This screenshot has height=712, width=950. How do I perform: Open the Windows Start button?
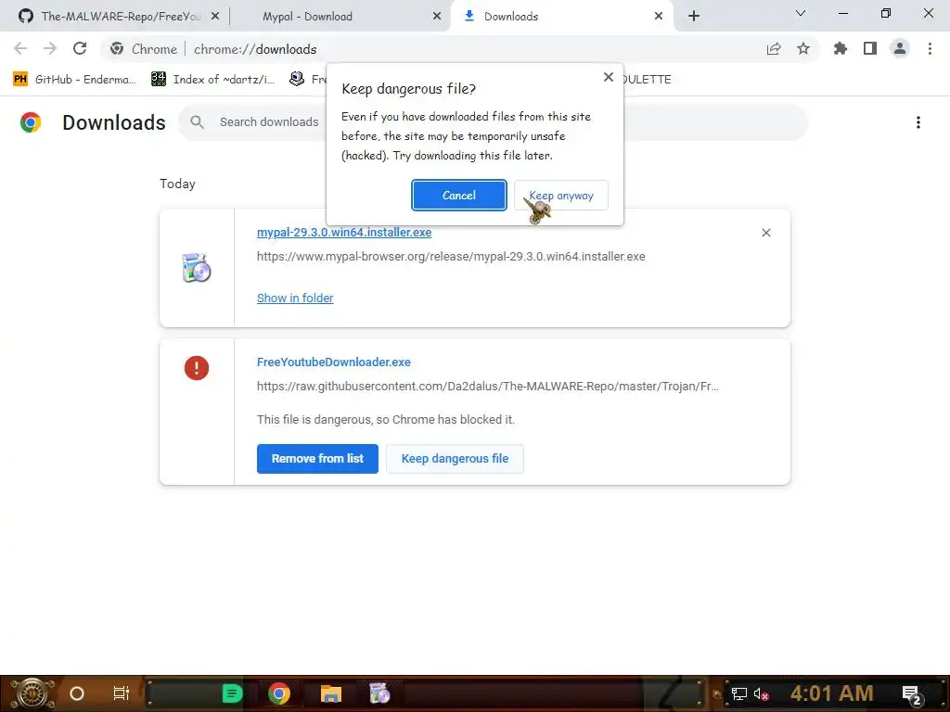coord(32,693)
